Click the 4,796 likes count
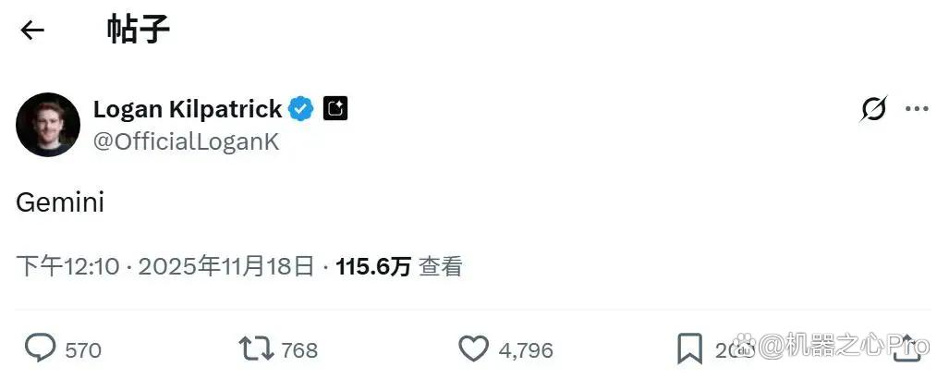The height and width of the screenshot is (379, 949). (x=526, y=350)
